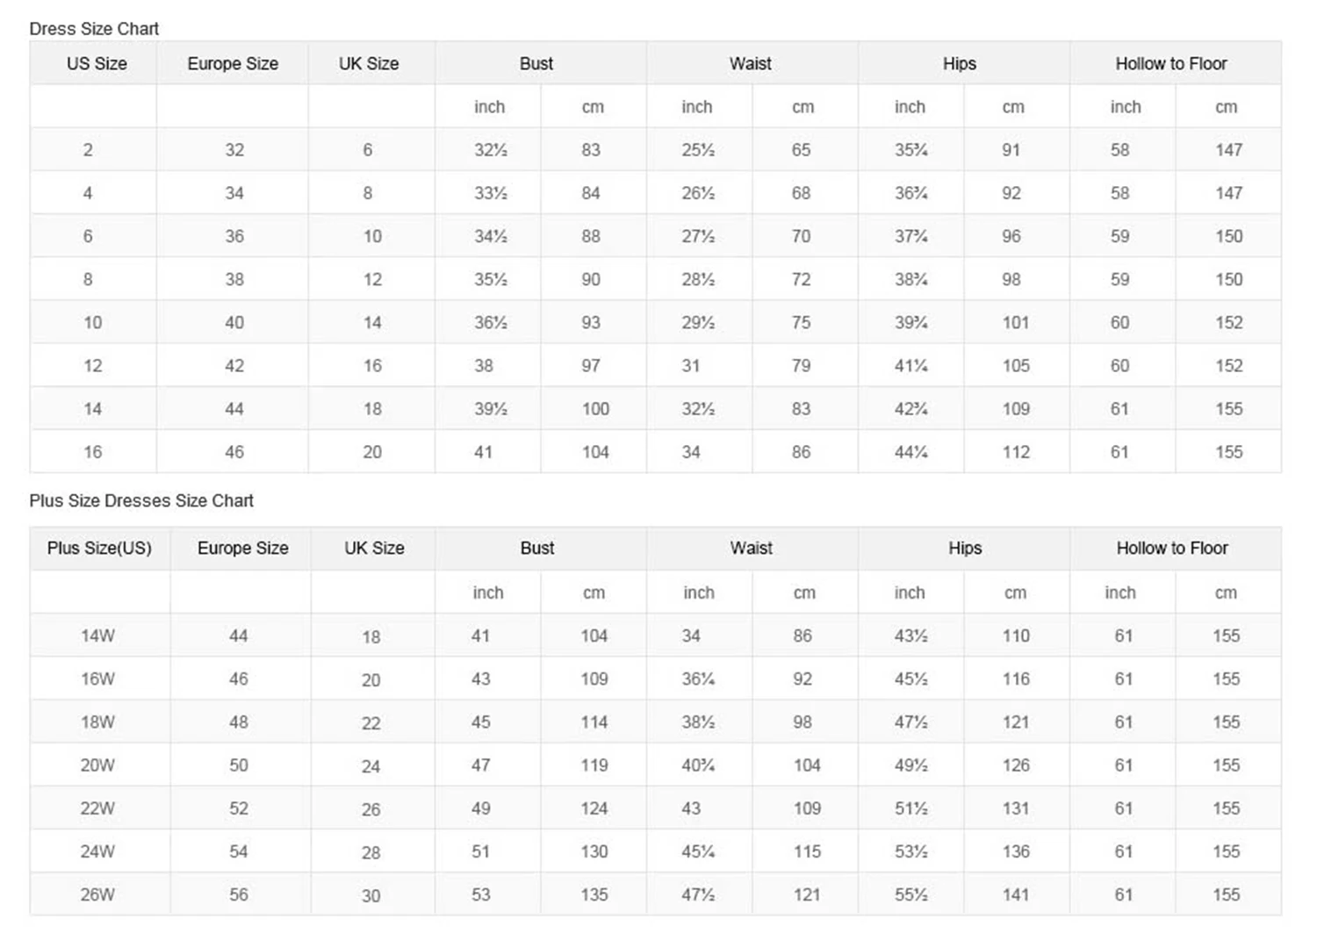Select the US Size column header
Viewport: 1317px width, 948px height.
point(97,64)
